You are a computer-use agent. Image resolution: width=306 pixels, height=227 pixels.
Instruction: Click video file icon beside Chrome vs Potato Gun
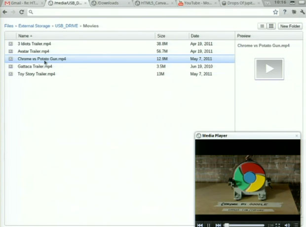[10, 59]
